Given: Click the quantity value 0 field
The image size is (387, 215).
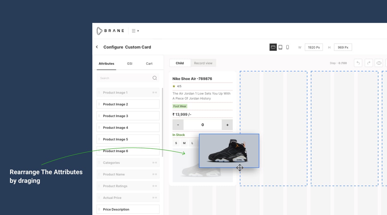Looking at the screenshot, I should point(203,125).
